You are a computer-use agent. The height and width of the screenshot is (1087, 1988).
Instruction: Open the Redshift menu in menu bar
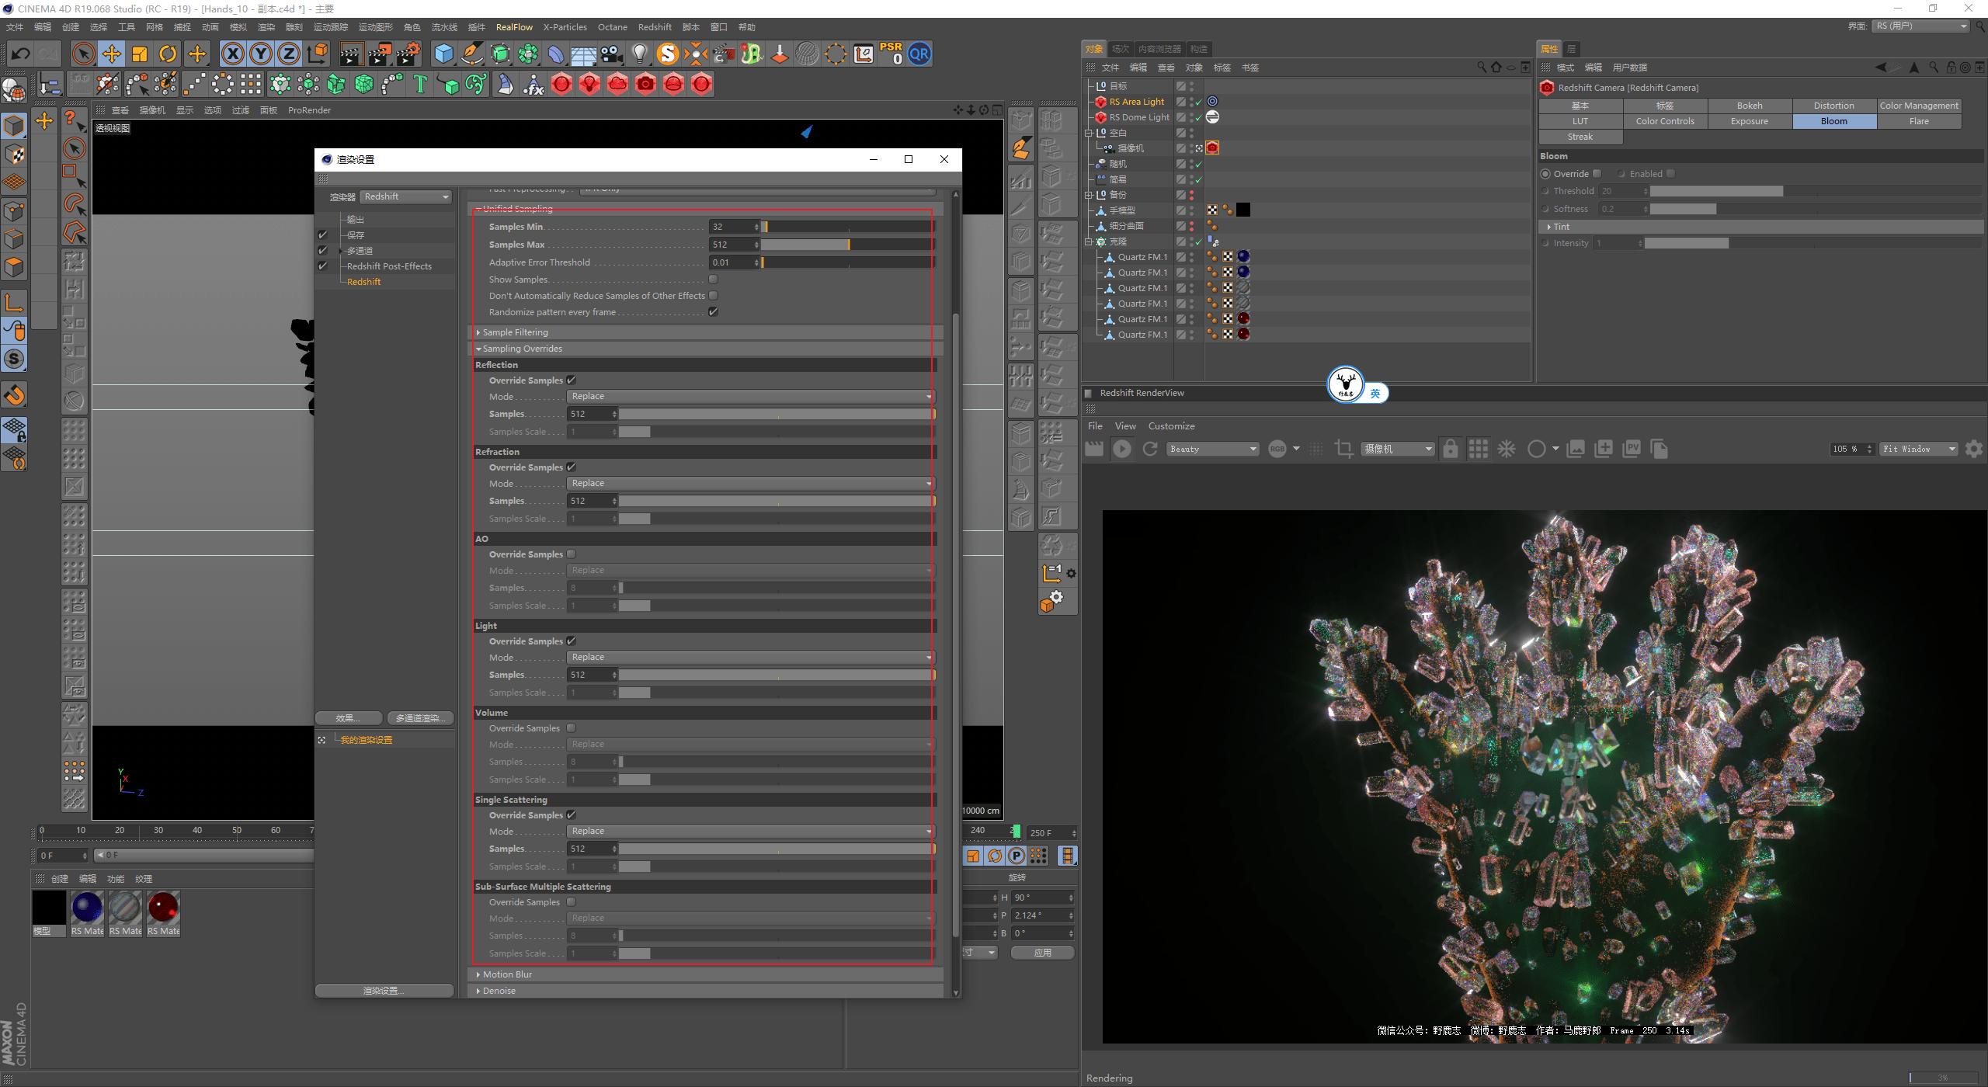point(654,27)
